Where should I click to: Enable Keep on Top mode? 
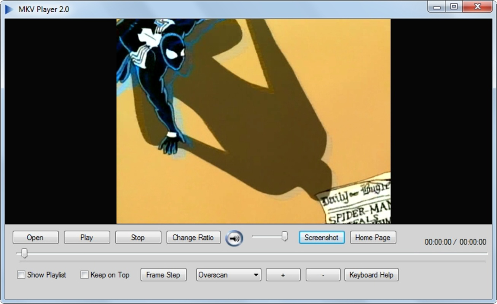tap(84, 275)
